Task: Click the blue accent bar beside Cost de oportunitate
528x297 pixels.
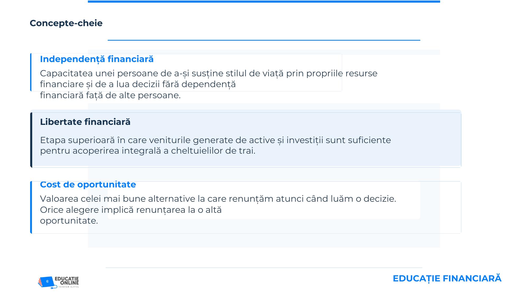Action: (x=31, y=207)
